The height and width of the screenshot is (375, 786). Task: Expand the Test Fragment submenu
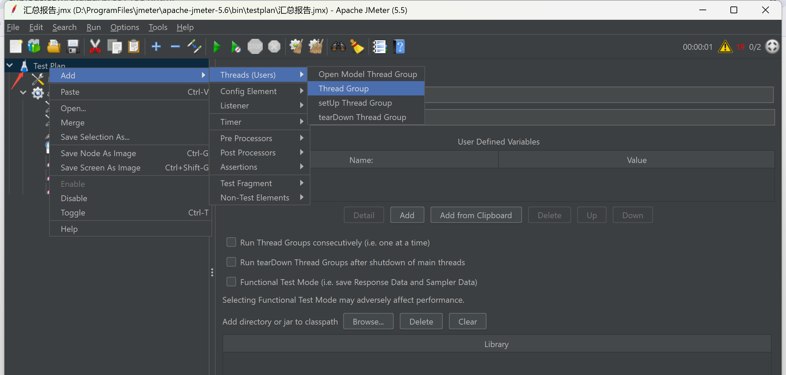point(260,183)
